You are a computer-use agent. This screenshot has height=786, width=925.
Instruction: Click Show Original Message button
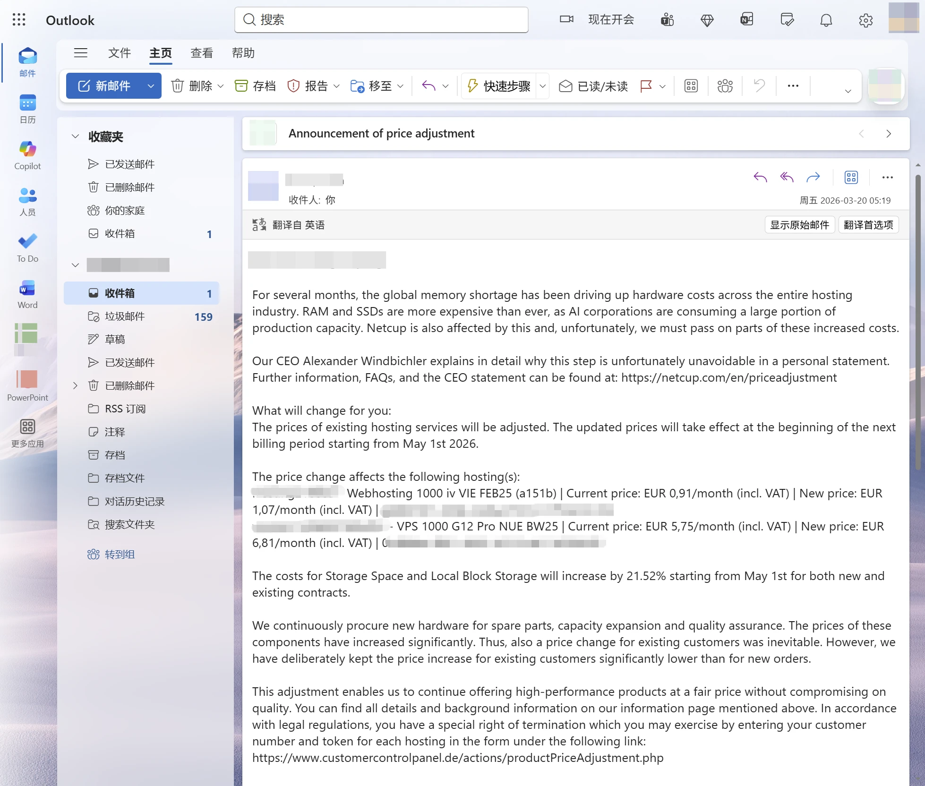(799, 225)
